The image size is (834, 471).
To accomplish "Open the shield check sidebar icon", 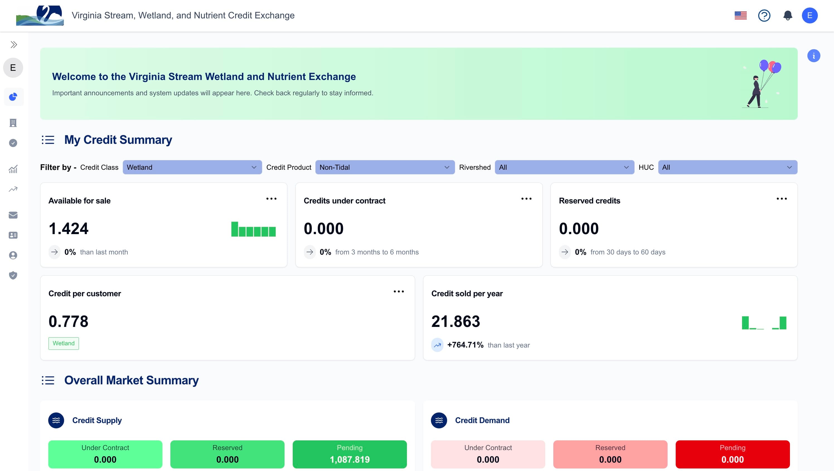I will point(13,275).
